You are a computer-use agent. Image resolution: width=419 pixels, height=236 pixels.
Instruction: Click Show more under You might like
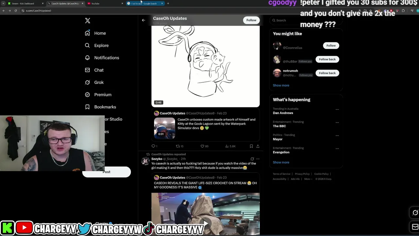(x=281, y=85)
